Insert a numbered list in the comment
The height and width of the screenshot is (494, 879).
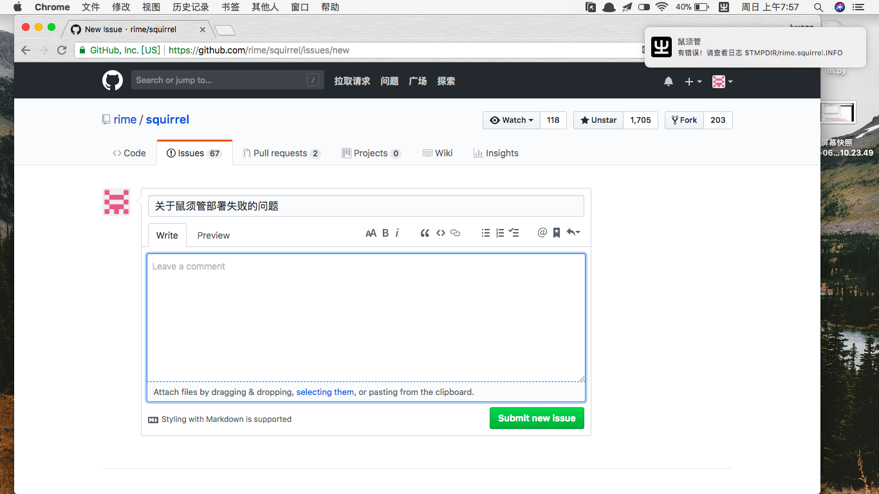click(500, 233)
